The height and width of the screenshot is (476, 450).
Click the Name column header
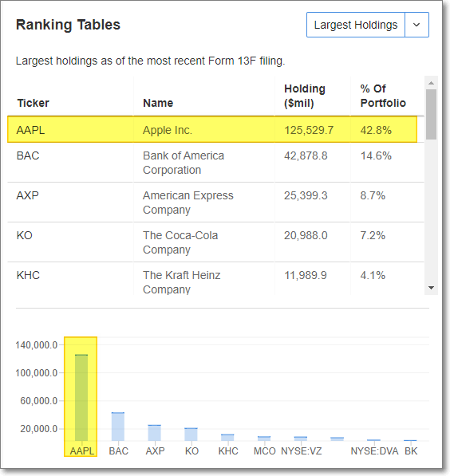(158, 103)
